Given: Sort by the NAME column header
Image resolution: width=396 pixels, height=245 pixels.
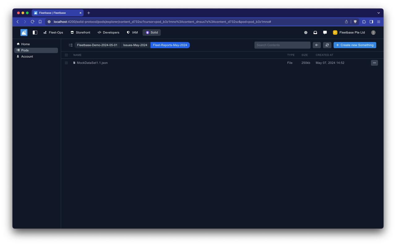Looking at the screenshot, I should click(77, 55).
